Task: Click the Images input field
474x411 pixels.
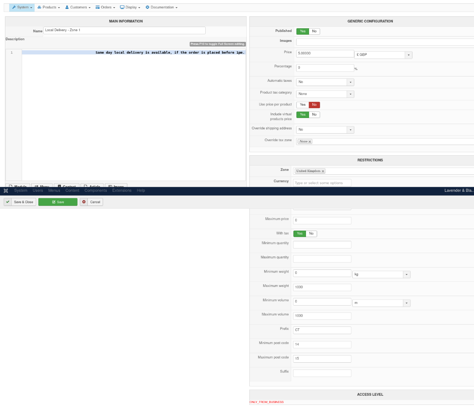Action: pos(385,42)
